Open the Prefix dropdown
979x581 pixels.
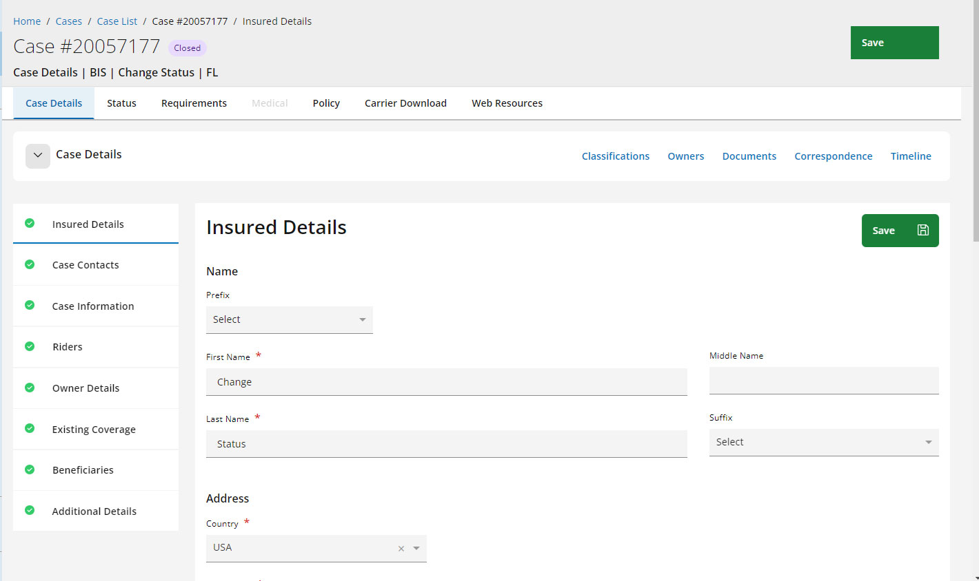289,320
